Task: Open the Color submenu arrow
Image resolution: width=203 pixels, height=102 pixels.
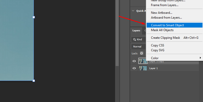Action: point(200,58)
